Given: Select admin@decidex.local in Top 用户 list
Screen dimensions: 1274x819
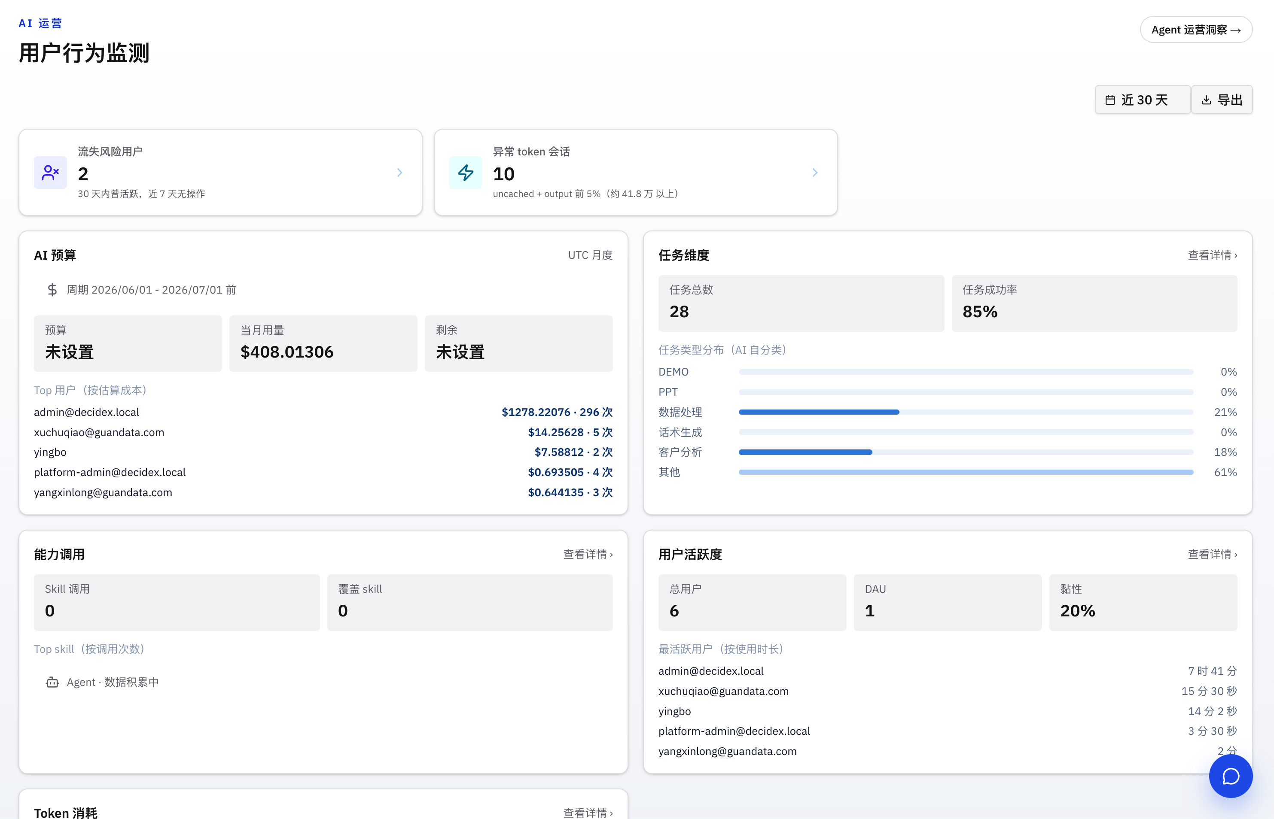Looking at the screenshot, I should tap(87, 412).
